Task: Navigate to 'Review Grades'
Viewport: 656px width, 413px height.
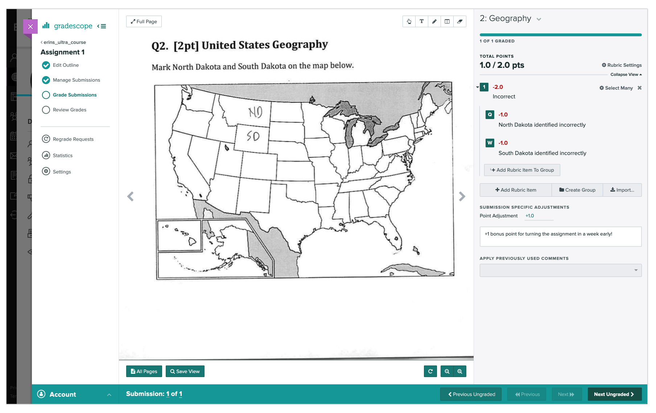Action: click(69, 110)
